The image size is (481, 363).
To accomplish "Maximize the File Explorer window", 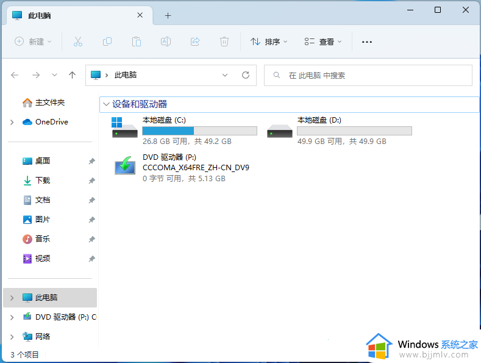I will [438, 10].
